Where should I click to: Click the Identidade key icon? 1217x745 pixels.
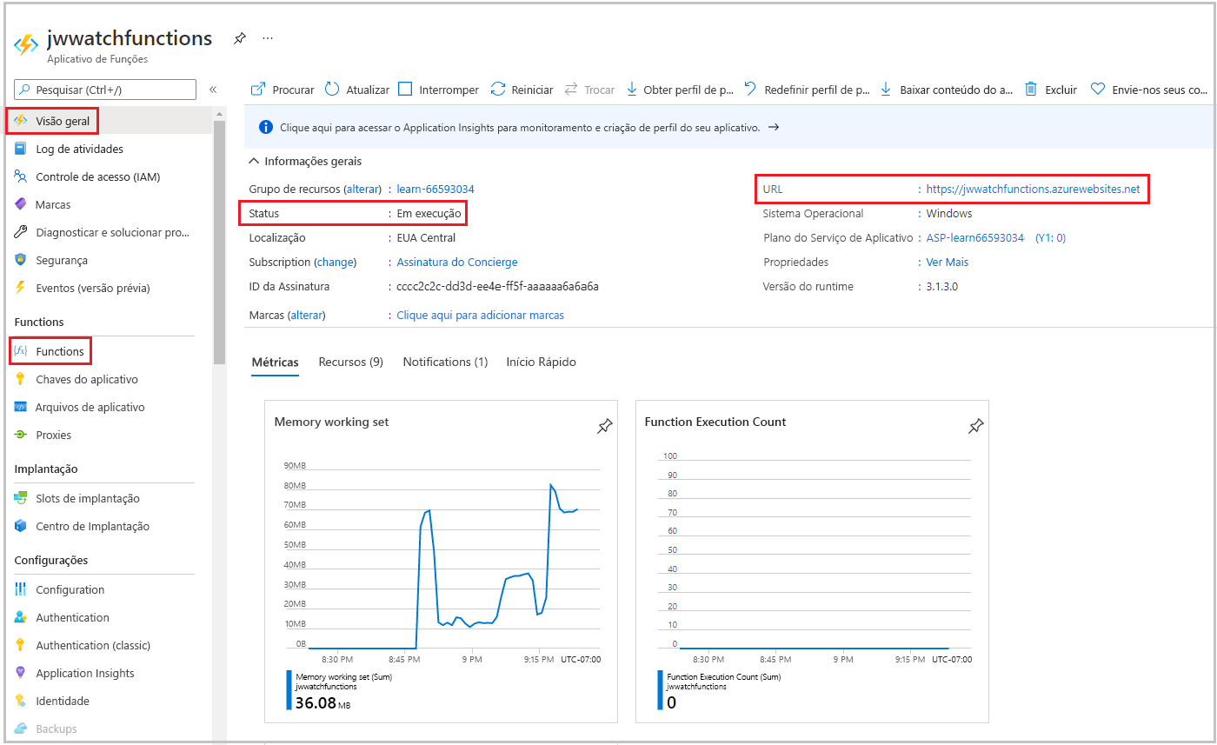coord(21,701)
